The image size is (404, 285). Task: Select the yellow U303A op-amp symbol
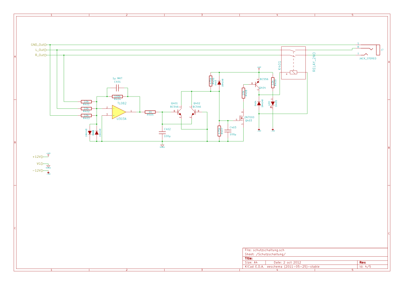pyautogui.click(x=119, y=112)
